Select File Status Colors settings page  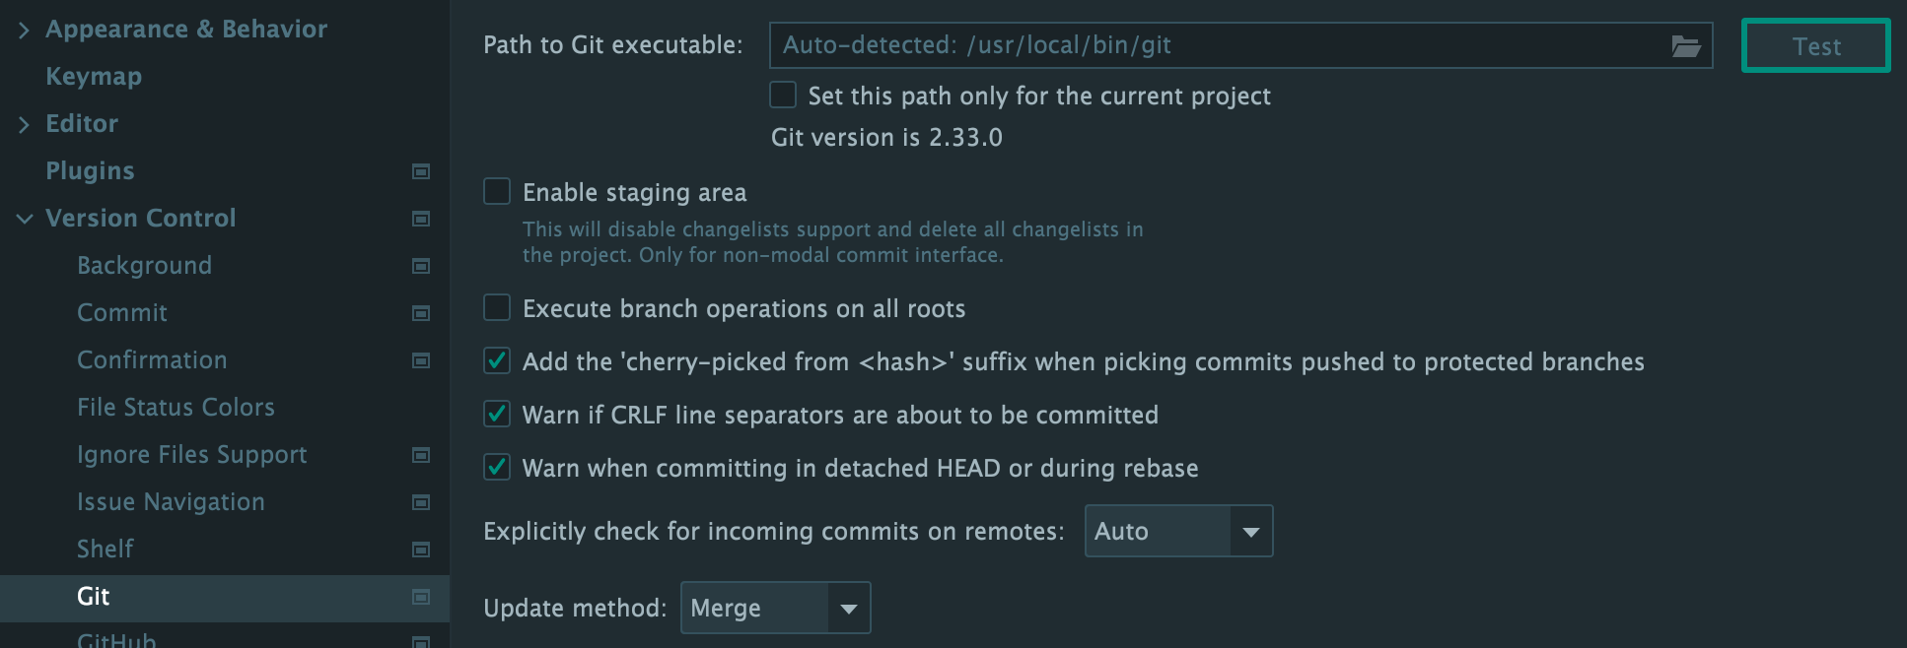point(176,407)
